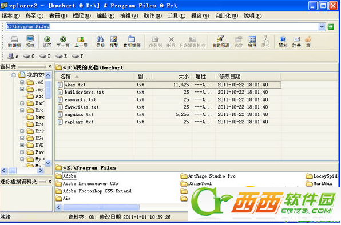This screenshot has width=341, height=225.
Task: Expand the DVD folder tree node
Action: pos(22,145)
